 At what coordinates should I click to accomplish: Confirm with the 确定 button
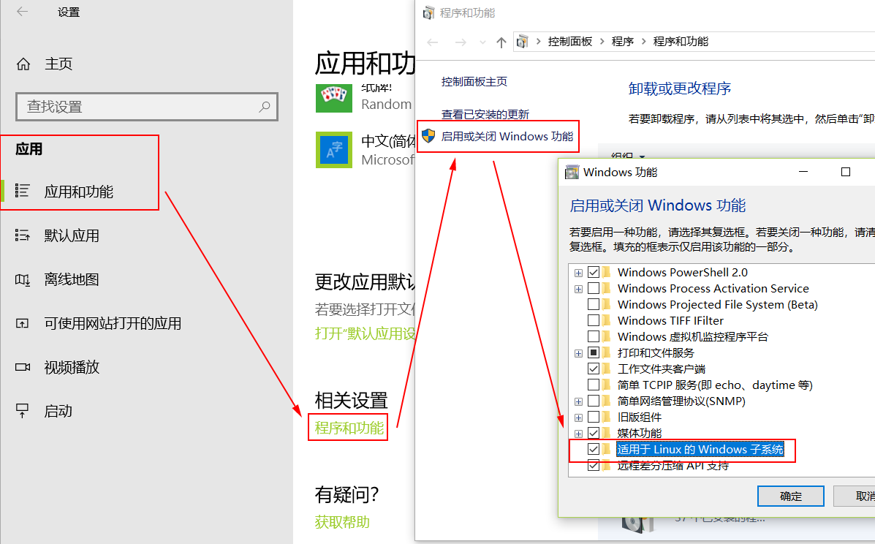pos(791,496)
